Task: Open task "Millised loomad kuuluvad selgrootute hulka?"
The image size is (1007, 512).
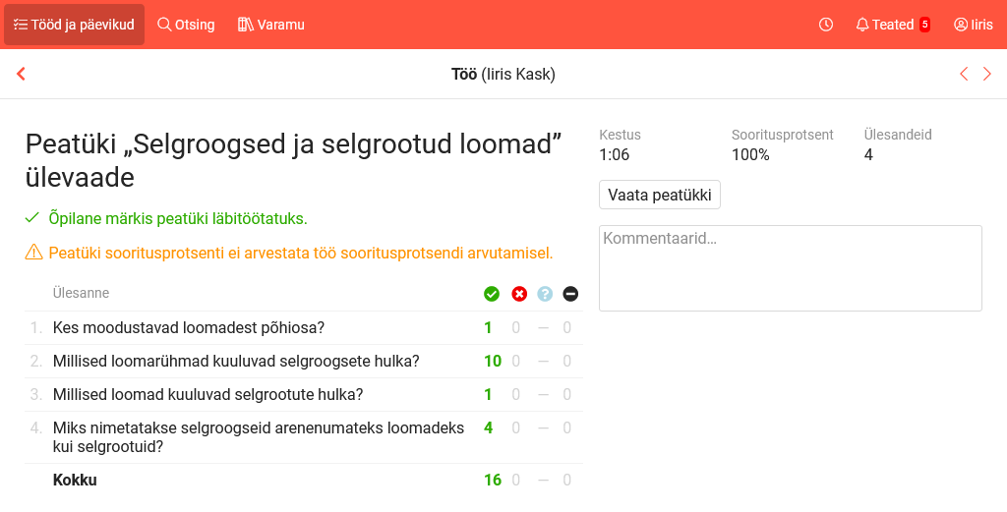Action: 208,394
